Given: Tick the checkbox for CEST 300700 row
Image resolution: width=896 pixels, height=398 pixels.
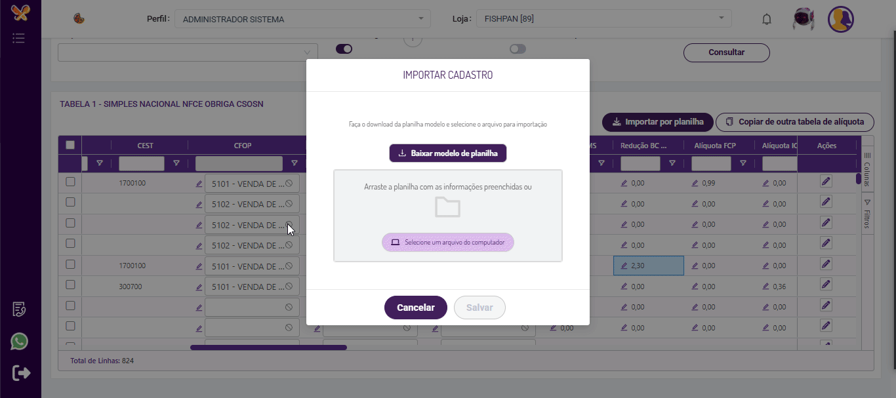Looking at the screenshot, I should pyautogui.click(x=70, y=285).
